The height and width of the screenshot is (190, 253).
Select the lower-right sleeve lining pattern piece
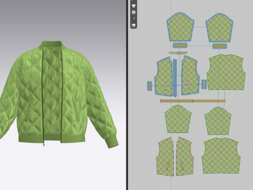(x=218, y=121)
